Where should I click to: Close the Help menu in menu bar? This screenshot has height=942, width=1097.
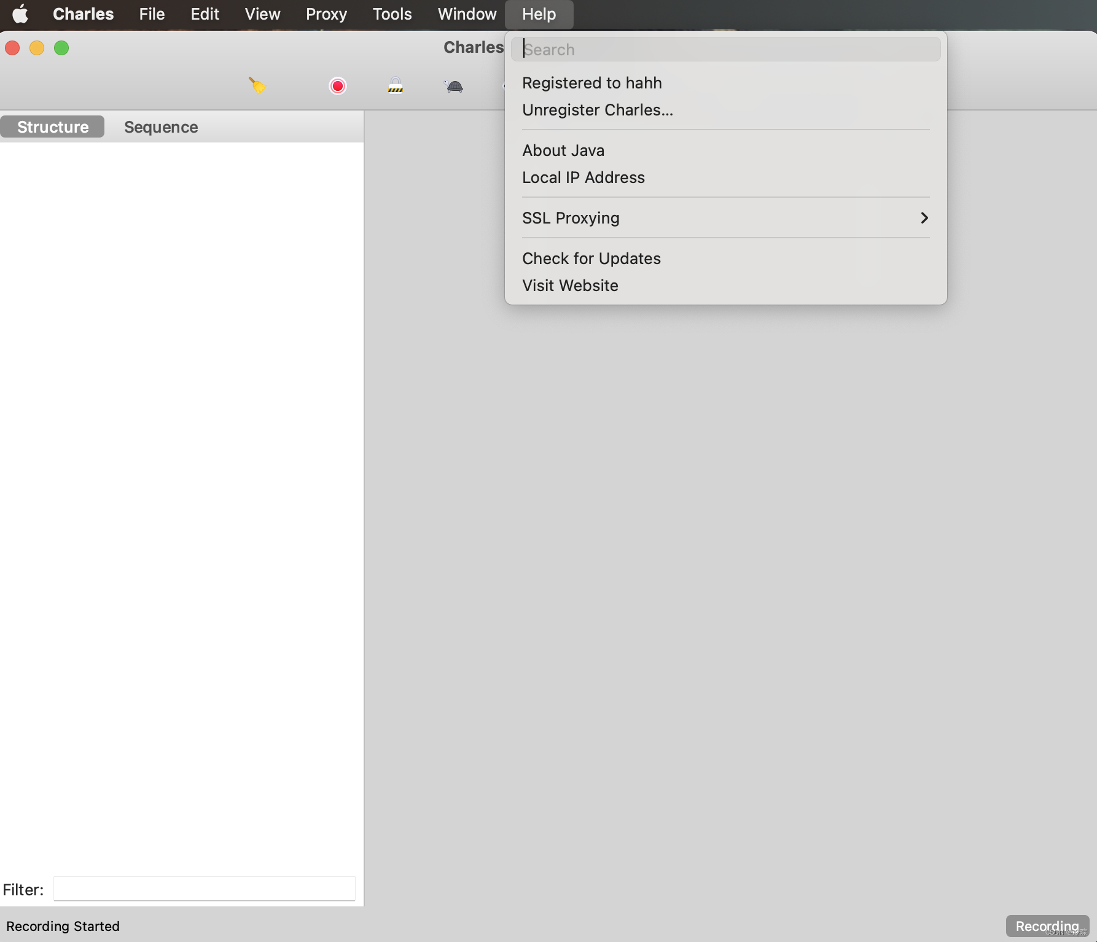click(x=539, y=14)
